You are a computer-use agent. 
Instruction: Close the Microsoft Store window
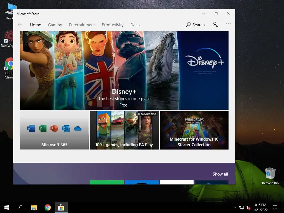point(229,14)
